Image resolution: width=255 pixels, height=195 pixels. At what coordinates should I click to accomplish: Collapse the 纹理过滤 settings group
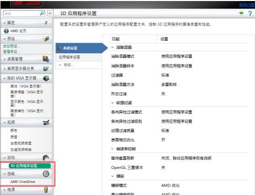coord(112,102)
